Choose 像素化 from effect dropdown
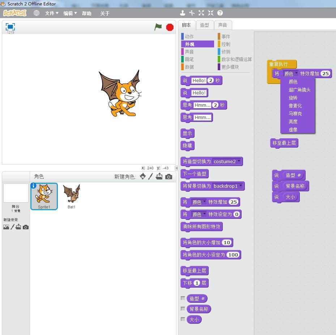 click(295, 106)
